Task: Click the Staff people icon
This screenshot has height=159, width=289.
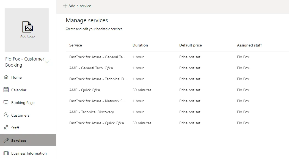Action: point(6,128)
